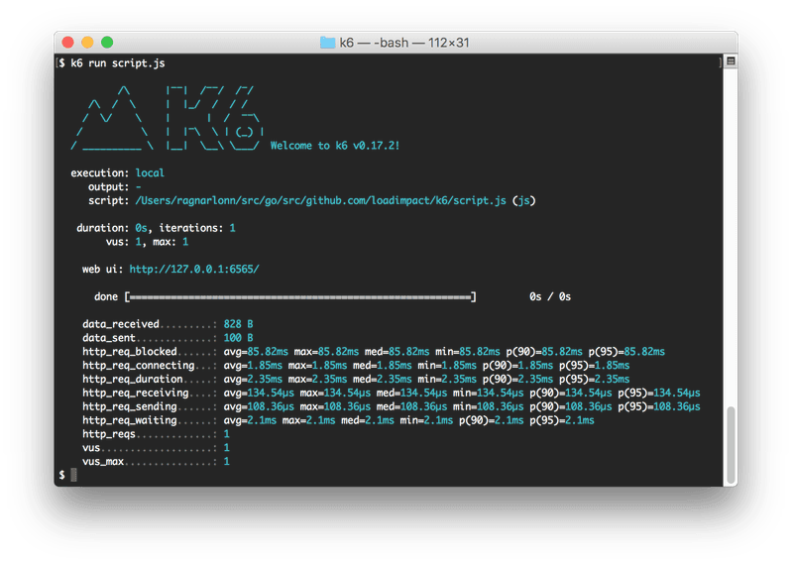This screenshot has width=793, height=565.
Task: Click the data_received value '828 B'
Action: coord(238,324)
